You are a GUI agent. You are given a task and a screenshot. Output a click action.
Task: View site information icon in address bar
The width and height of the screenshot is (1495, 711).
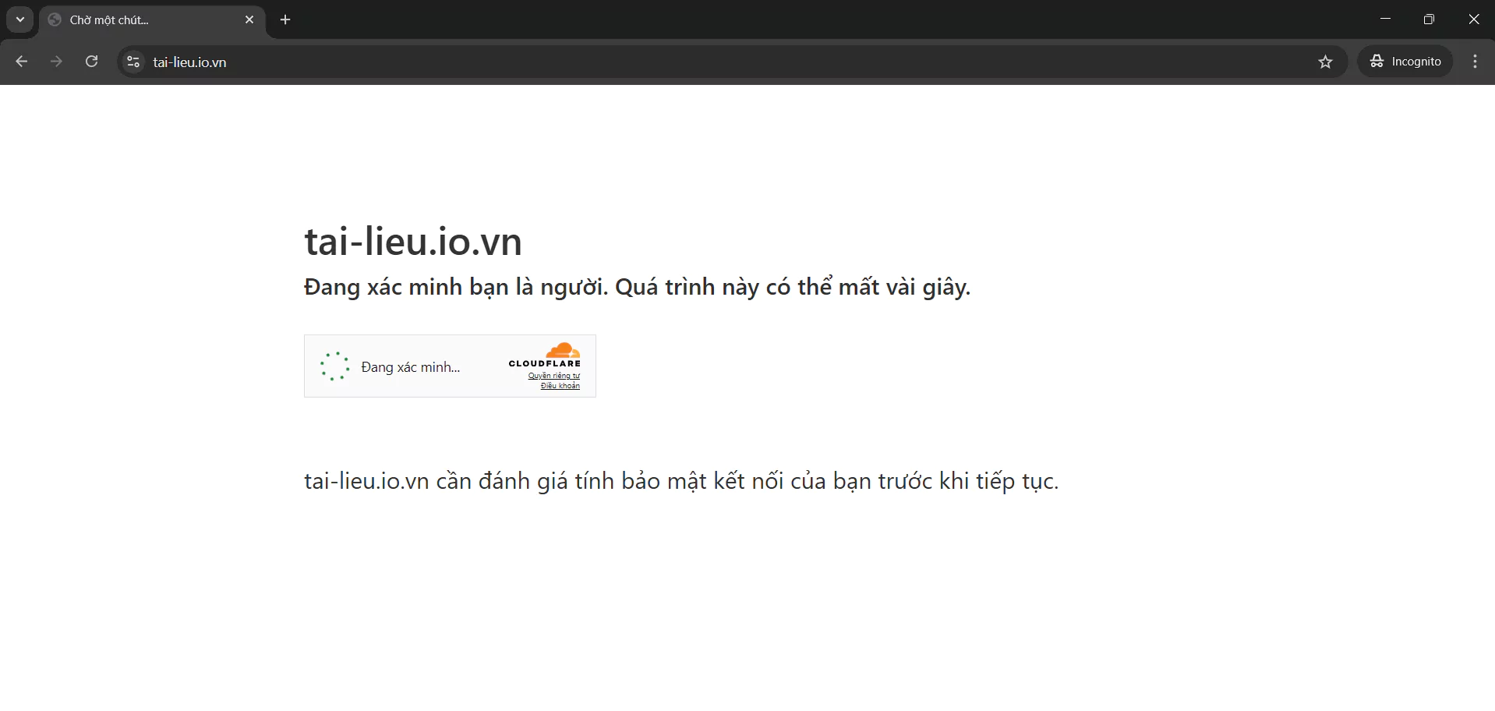[x=133, y=62]
